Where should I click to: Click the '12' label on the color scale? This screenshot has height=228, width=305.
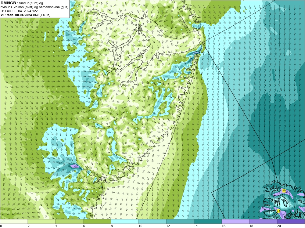coord(168,226)
